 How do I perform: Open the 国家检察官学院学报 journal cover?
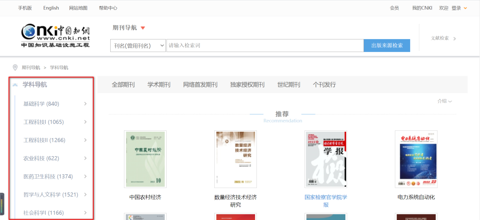pos(326,159)
